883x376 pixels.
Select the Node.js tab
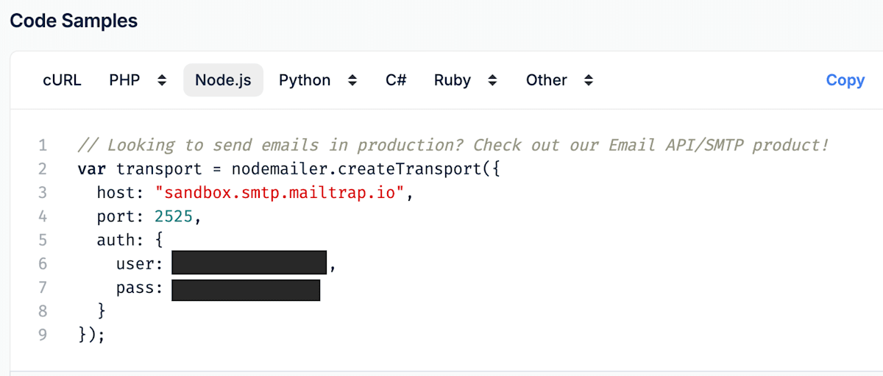pyautogui.click(x=223, y=80)
